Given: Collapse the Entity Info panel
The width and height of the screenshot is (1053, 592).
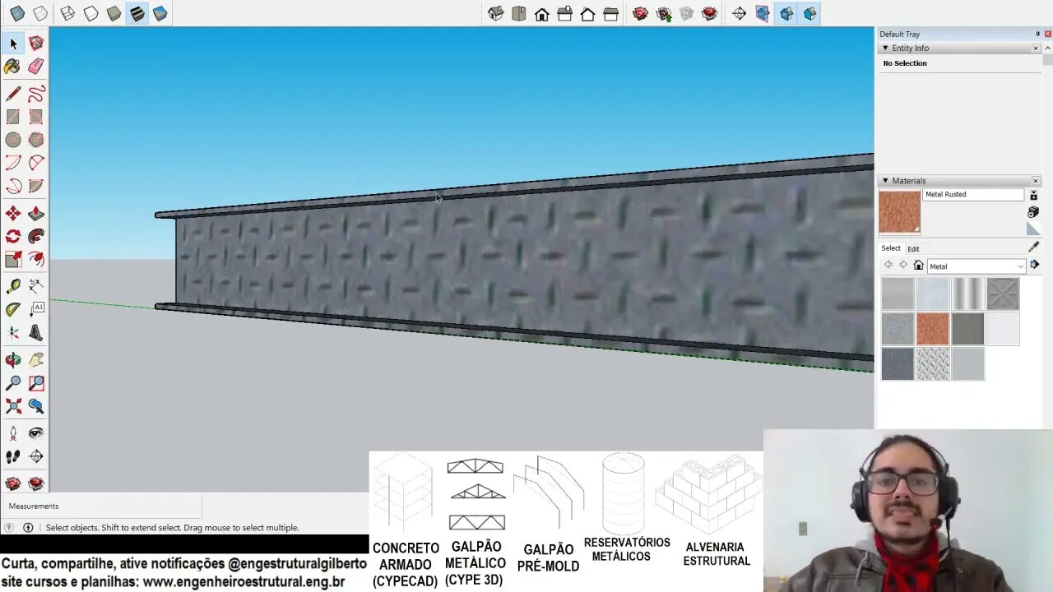Looking at the screenshot, I should (885, 49).
